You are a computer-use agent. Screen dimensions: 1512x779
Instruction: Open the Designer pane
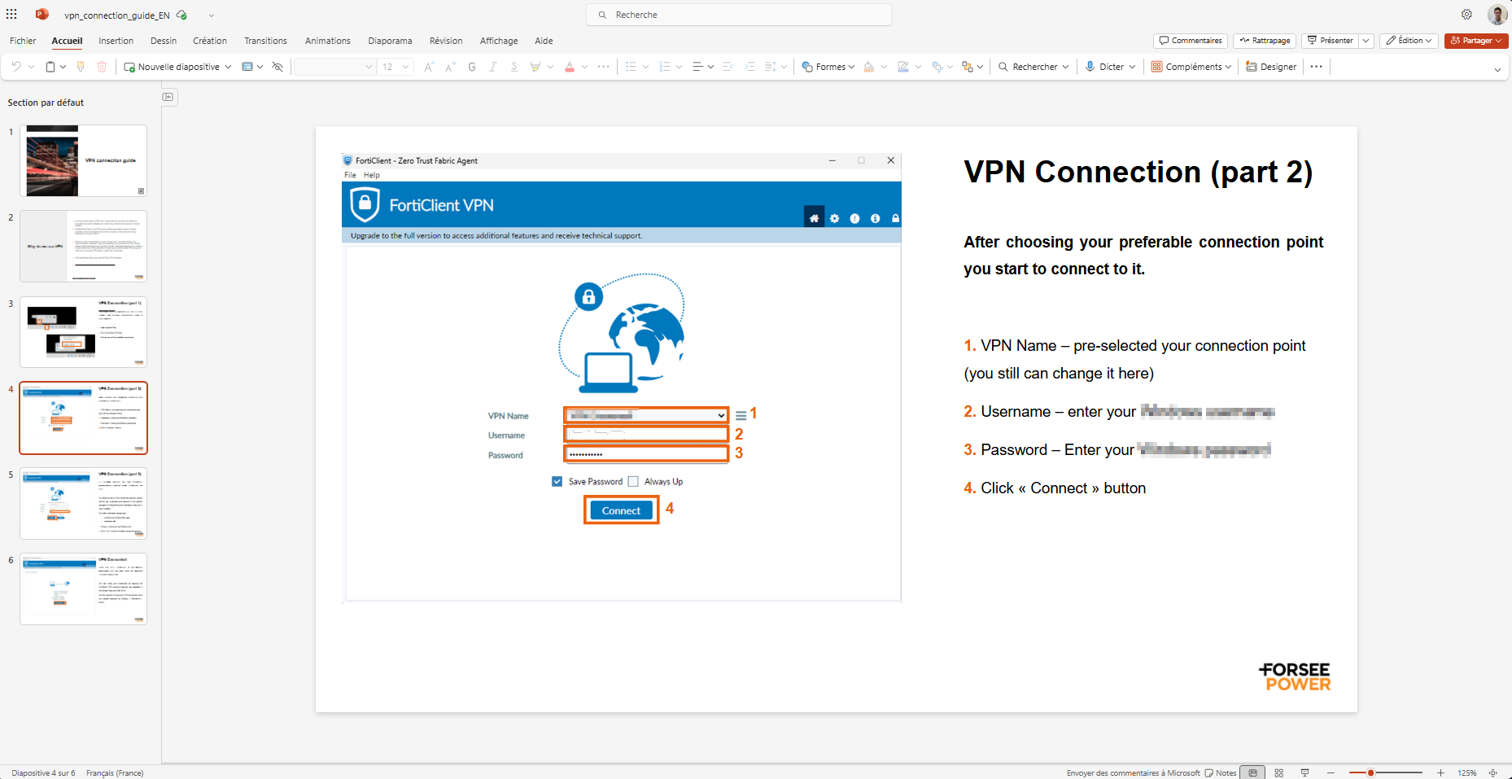1271,67
